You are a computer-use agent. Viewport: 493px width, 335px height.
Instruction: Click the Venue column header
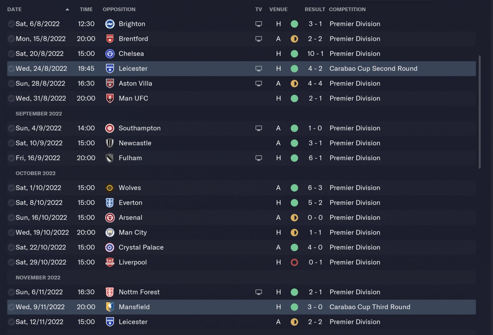(278, 9)
